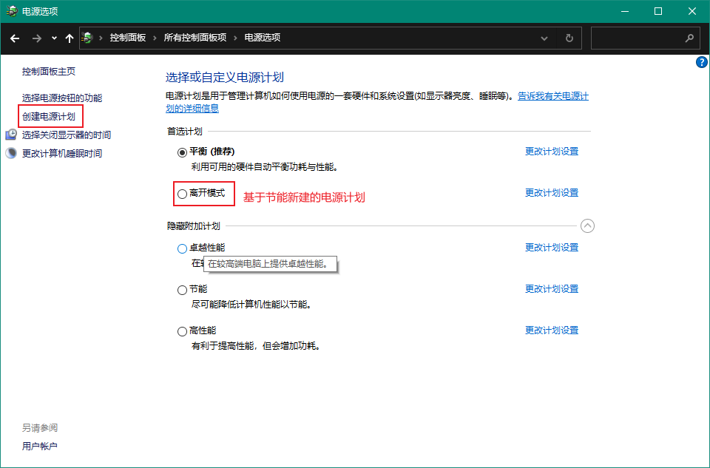This screenshot has height=468, width=710.
Task: Click 尽可能降低计算机性能以节能 description
Action: [251, 305]
